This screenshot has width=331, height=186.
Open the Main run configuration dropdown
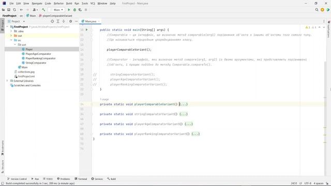tap(56, 10)
